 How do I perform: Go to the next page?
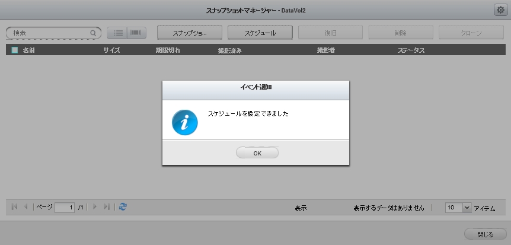95,207
